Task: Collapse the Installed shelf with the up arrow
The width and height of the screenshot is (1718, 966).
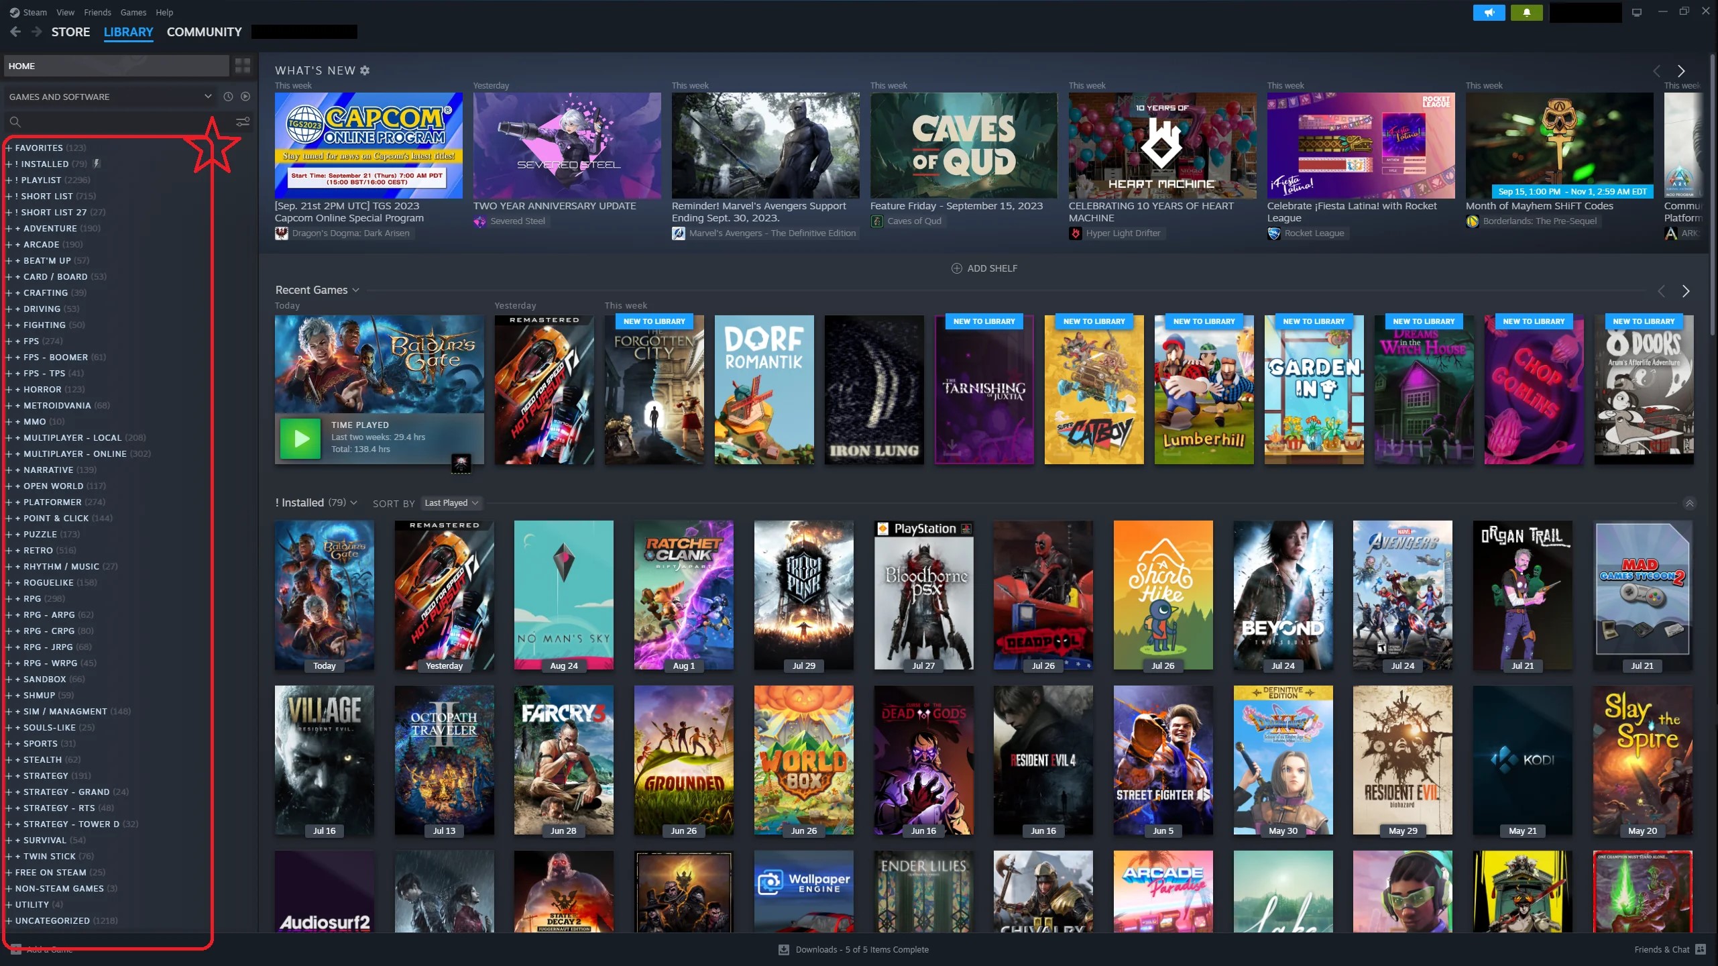Action: click(1689, 503)
